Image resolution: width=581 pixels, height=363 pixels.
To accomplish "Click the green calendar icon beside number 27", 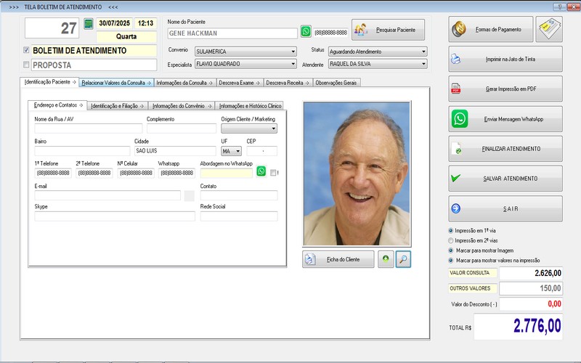I will [89, 24].
